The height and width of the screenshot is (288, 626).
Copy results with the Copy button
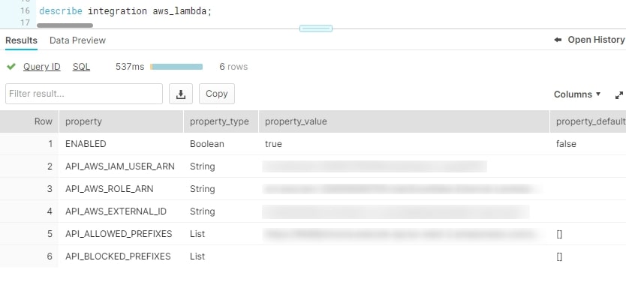coord(217,94)
